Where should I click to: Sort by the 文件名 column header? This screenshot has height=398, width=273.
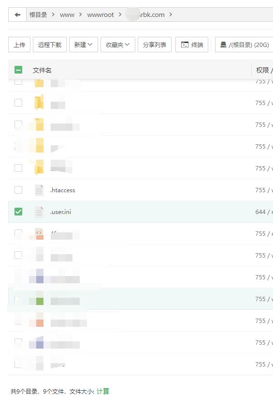[x=42, y=70]
